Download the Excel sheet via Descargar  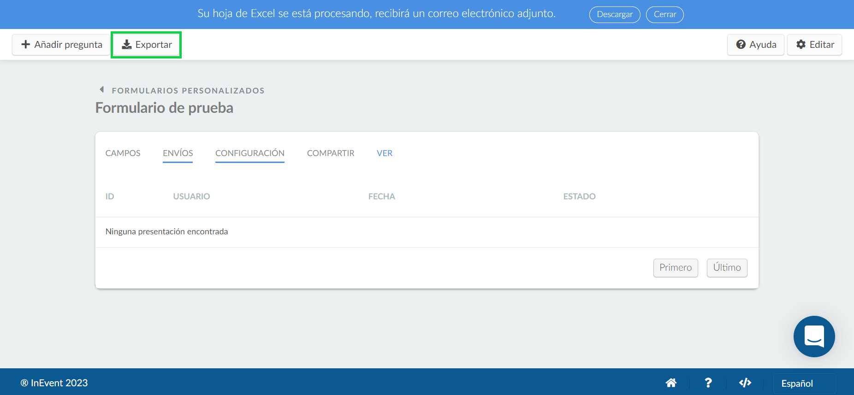pos(615,14)
